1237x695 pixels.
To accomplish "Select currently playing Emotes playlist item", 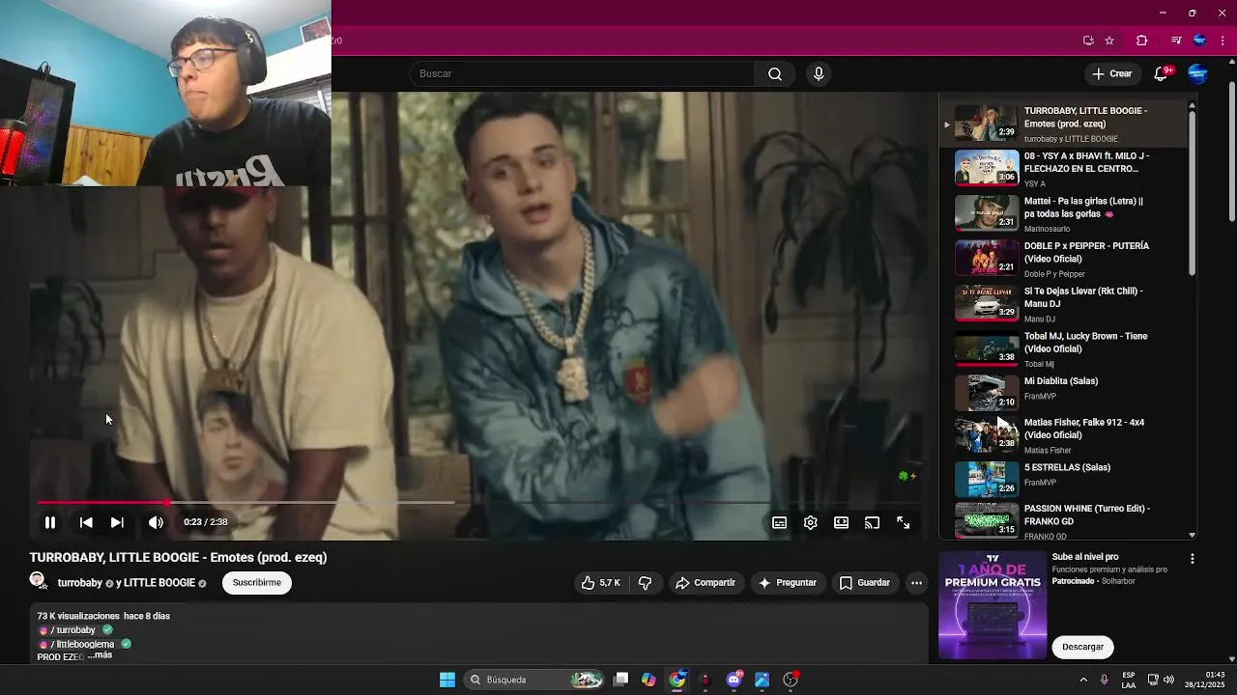I will point(1063,124).
